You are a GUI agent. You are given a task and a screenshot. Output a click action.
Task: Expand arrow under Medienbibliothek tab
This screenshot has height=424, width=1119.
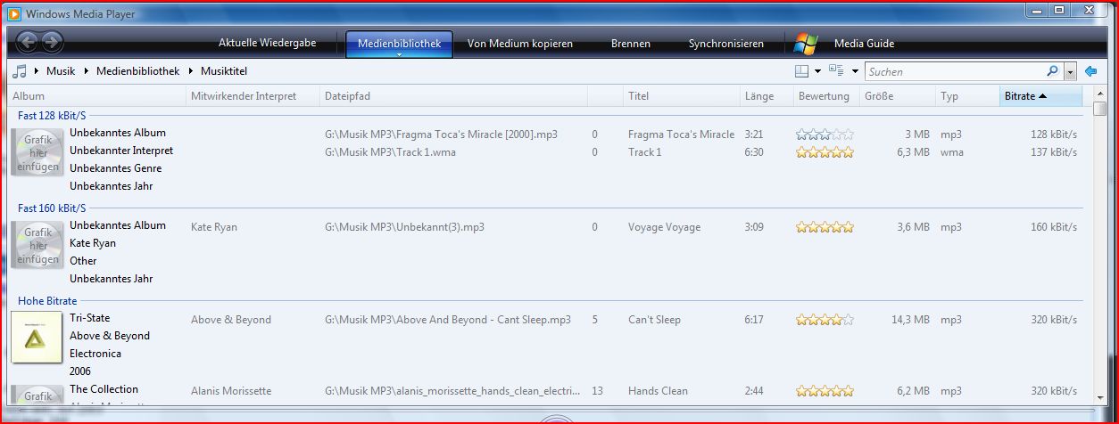tap(399, 53)
